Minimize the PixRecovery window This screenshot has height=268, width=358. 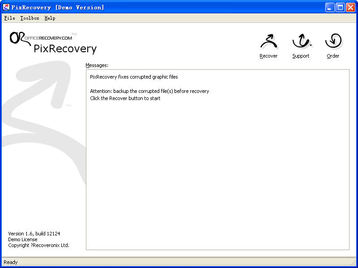click(x=330, y=8)
